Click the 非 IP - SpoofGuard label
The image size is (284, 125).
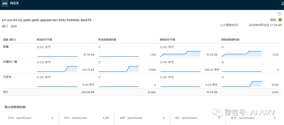[x=242, y=118]
